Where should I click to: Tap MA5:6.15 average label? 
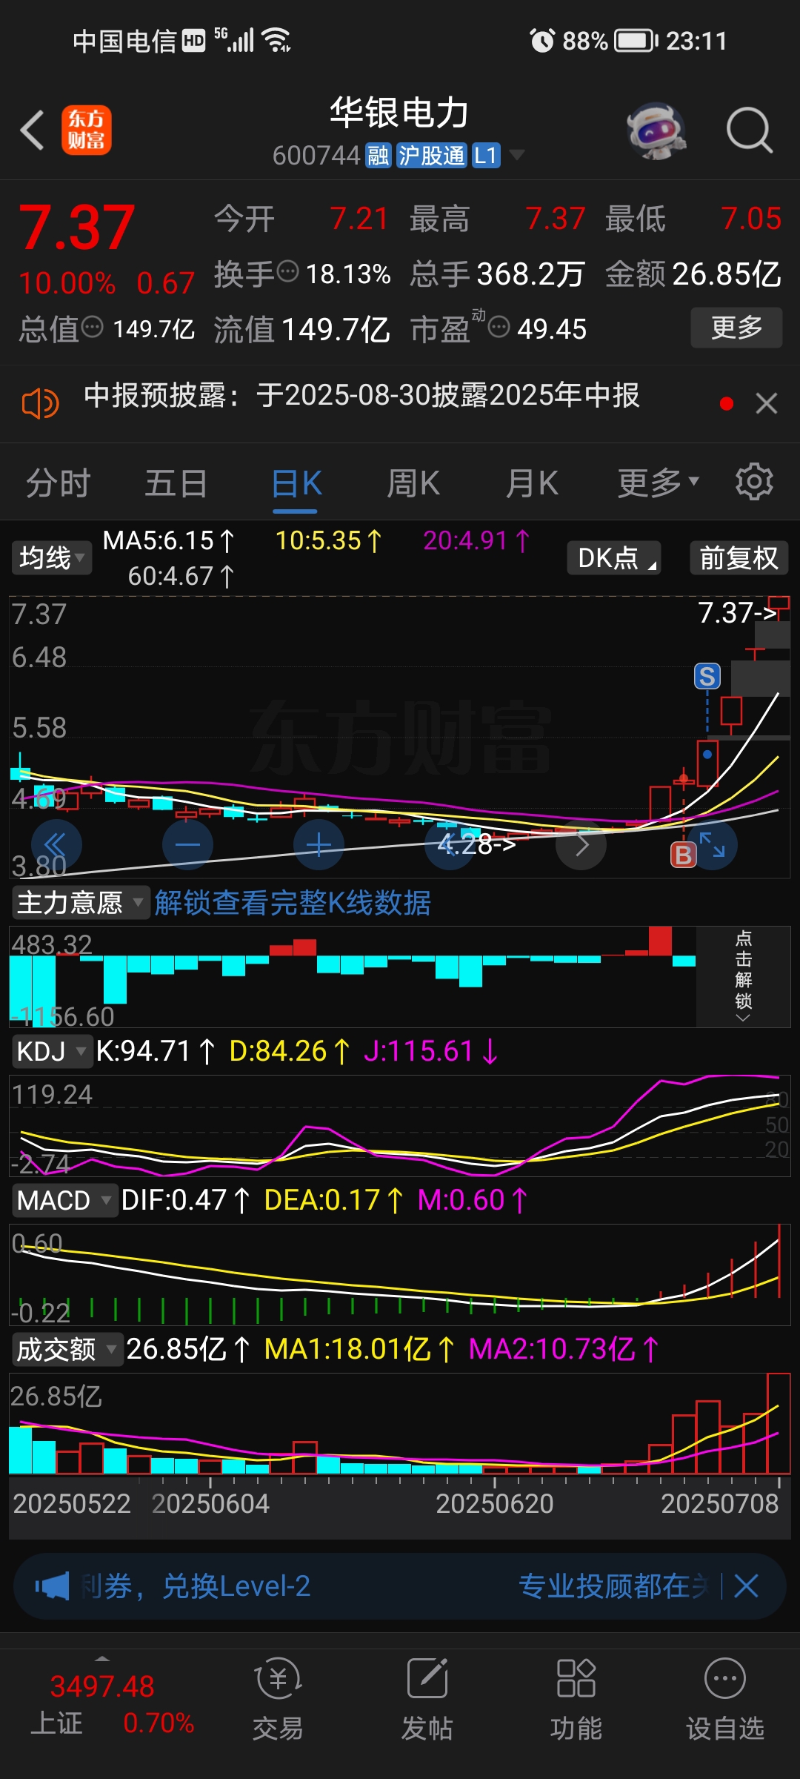click(x=168, y=540)
